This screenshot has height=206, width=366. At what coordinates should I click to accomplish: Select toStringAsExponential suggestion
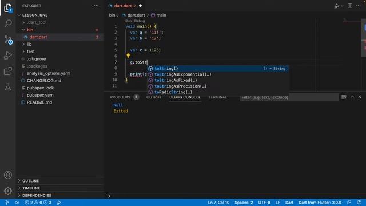click(218, 74)
